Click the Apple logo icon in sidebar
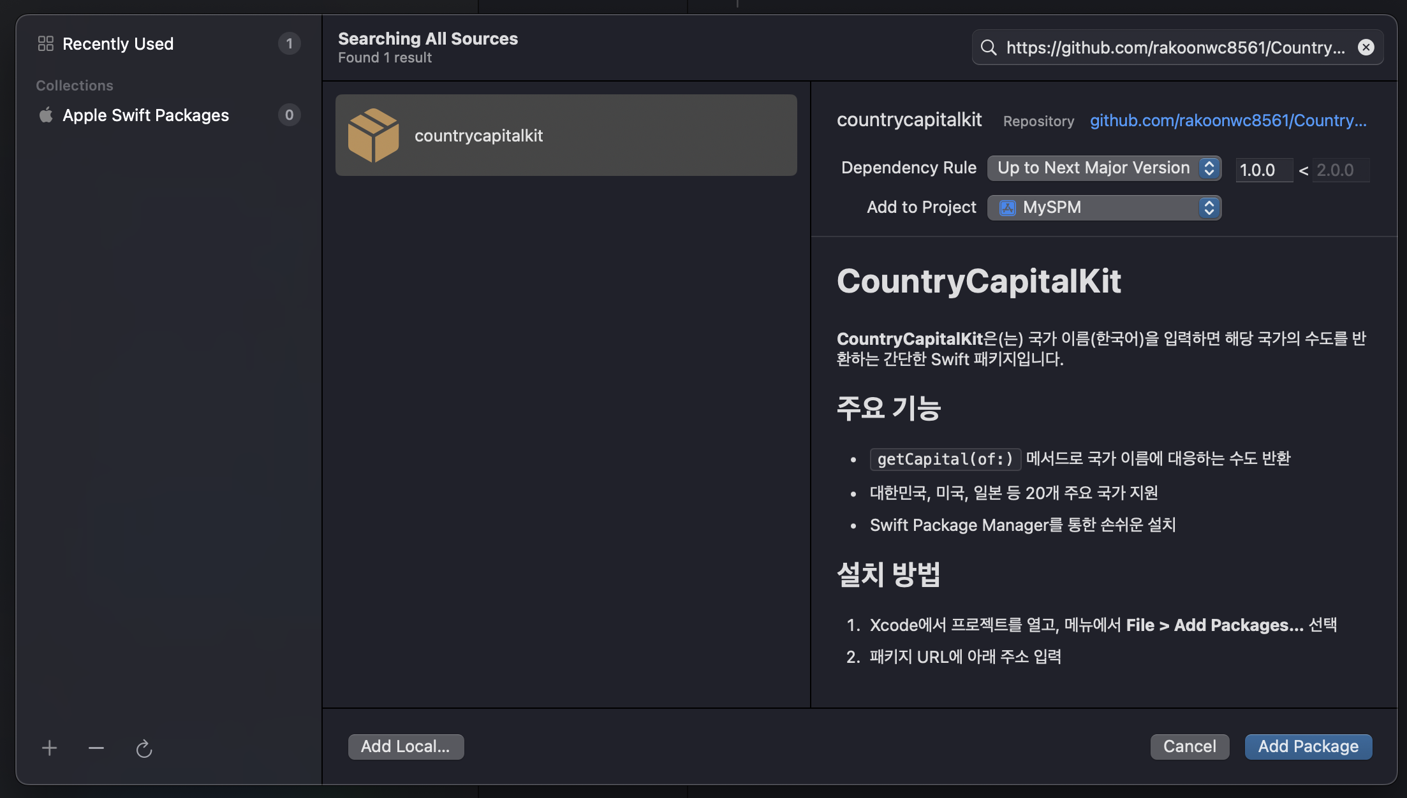The image size is (1407, 798). 46,115
